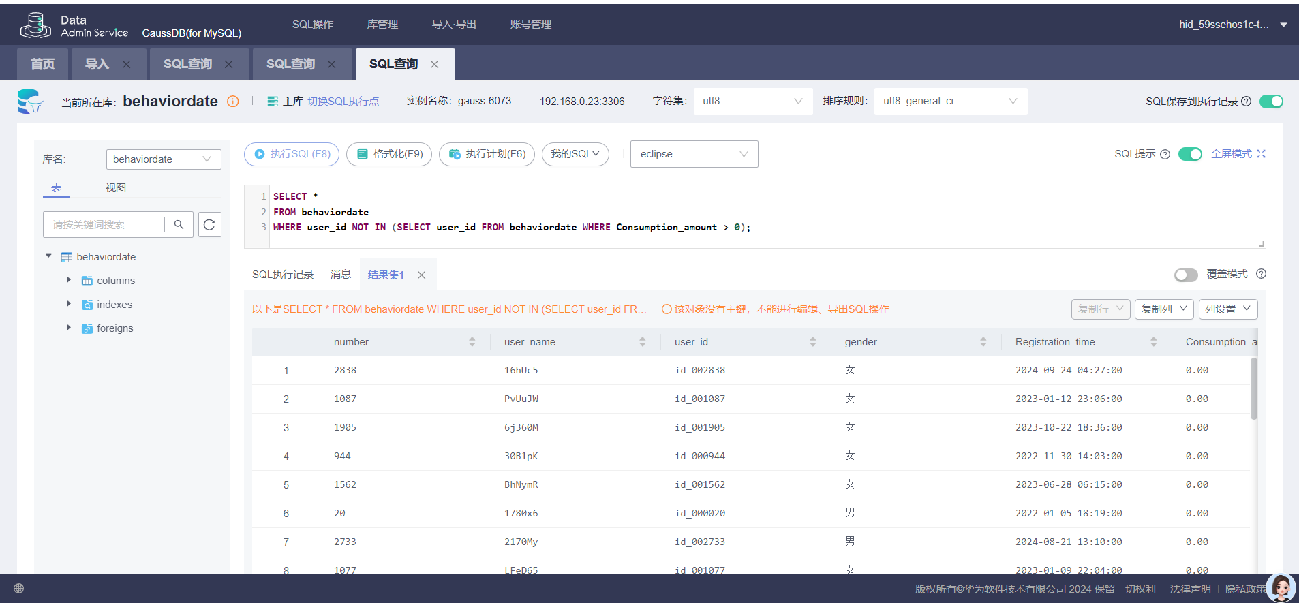Sort by the number column
The height and width of the screenshot is (603, 1299).
(x=472, y=342)
